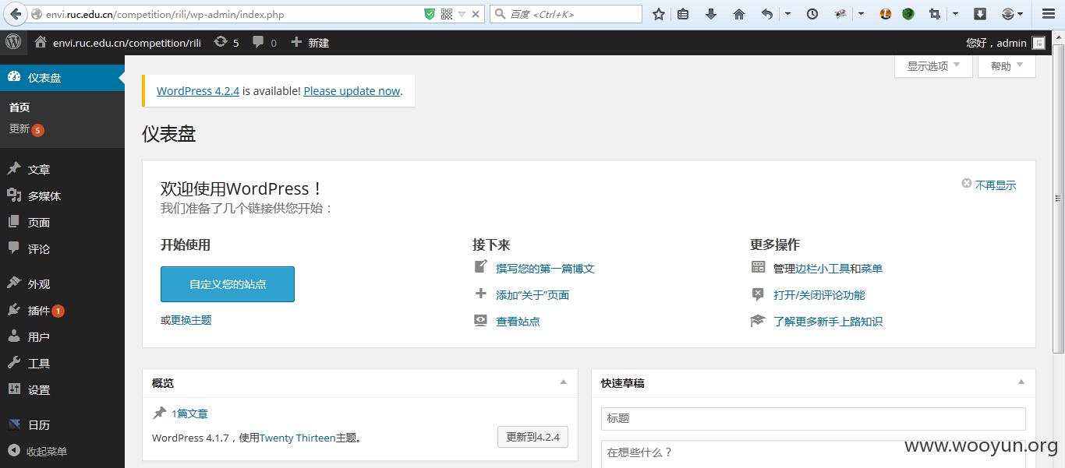The width and height of the screenshot is (1065, 468).
Task: Open the 工具 tools menu
Action: click(x=62, y=364)
